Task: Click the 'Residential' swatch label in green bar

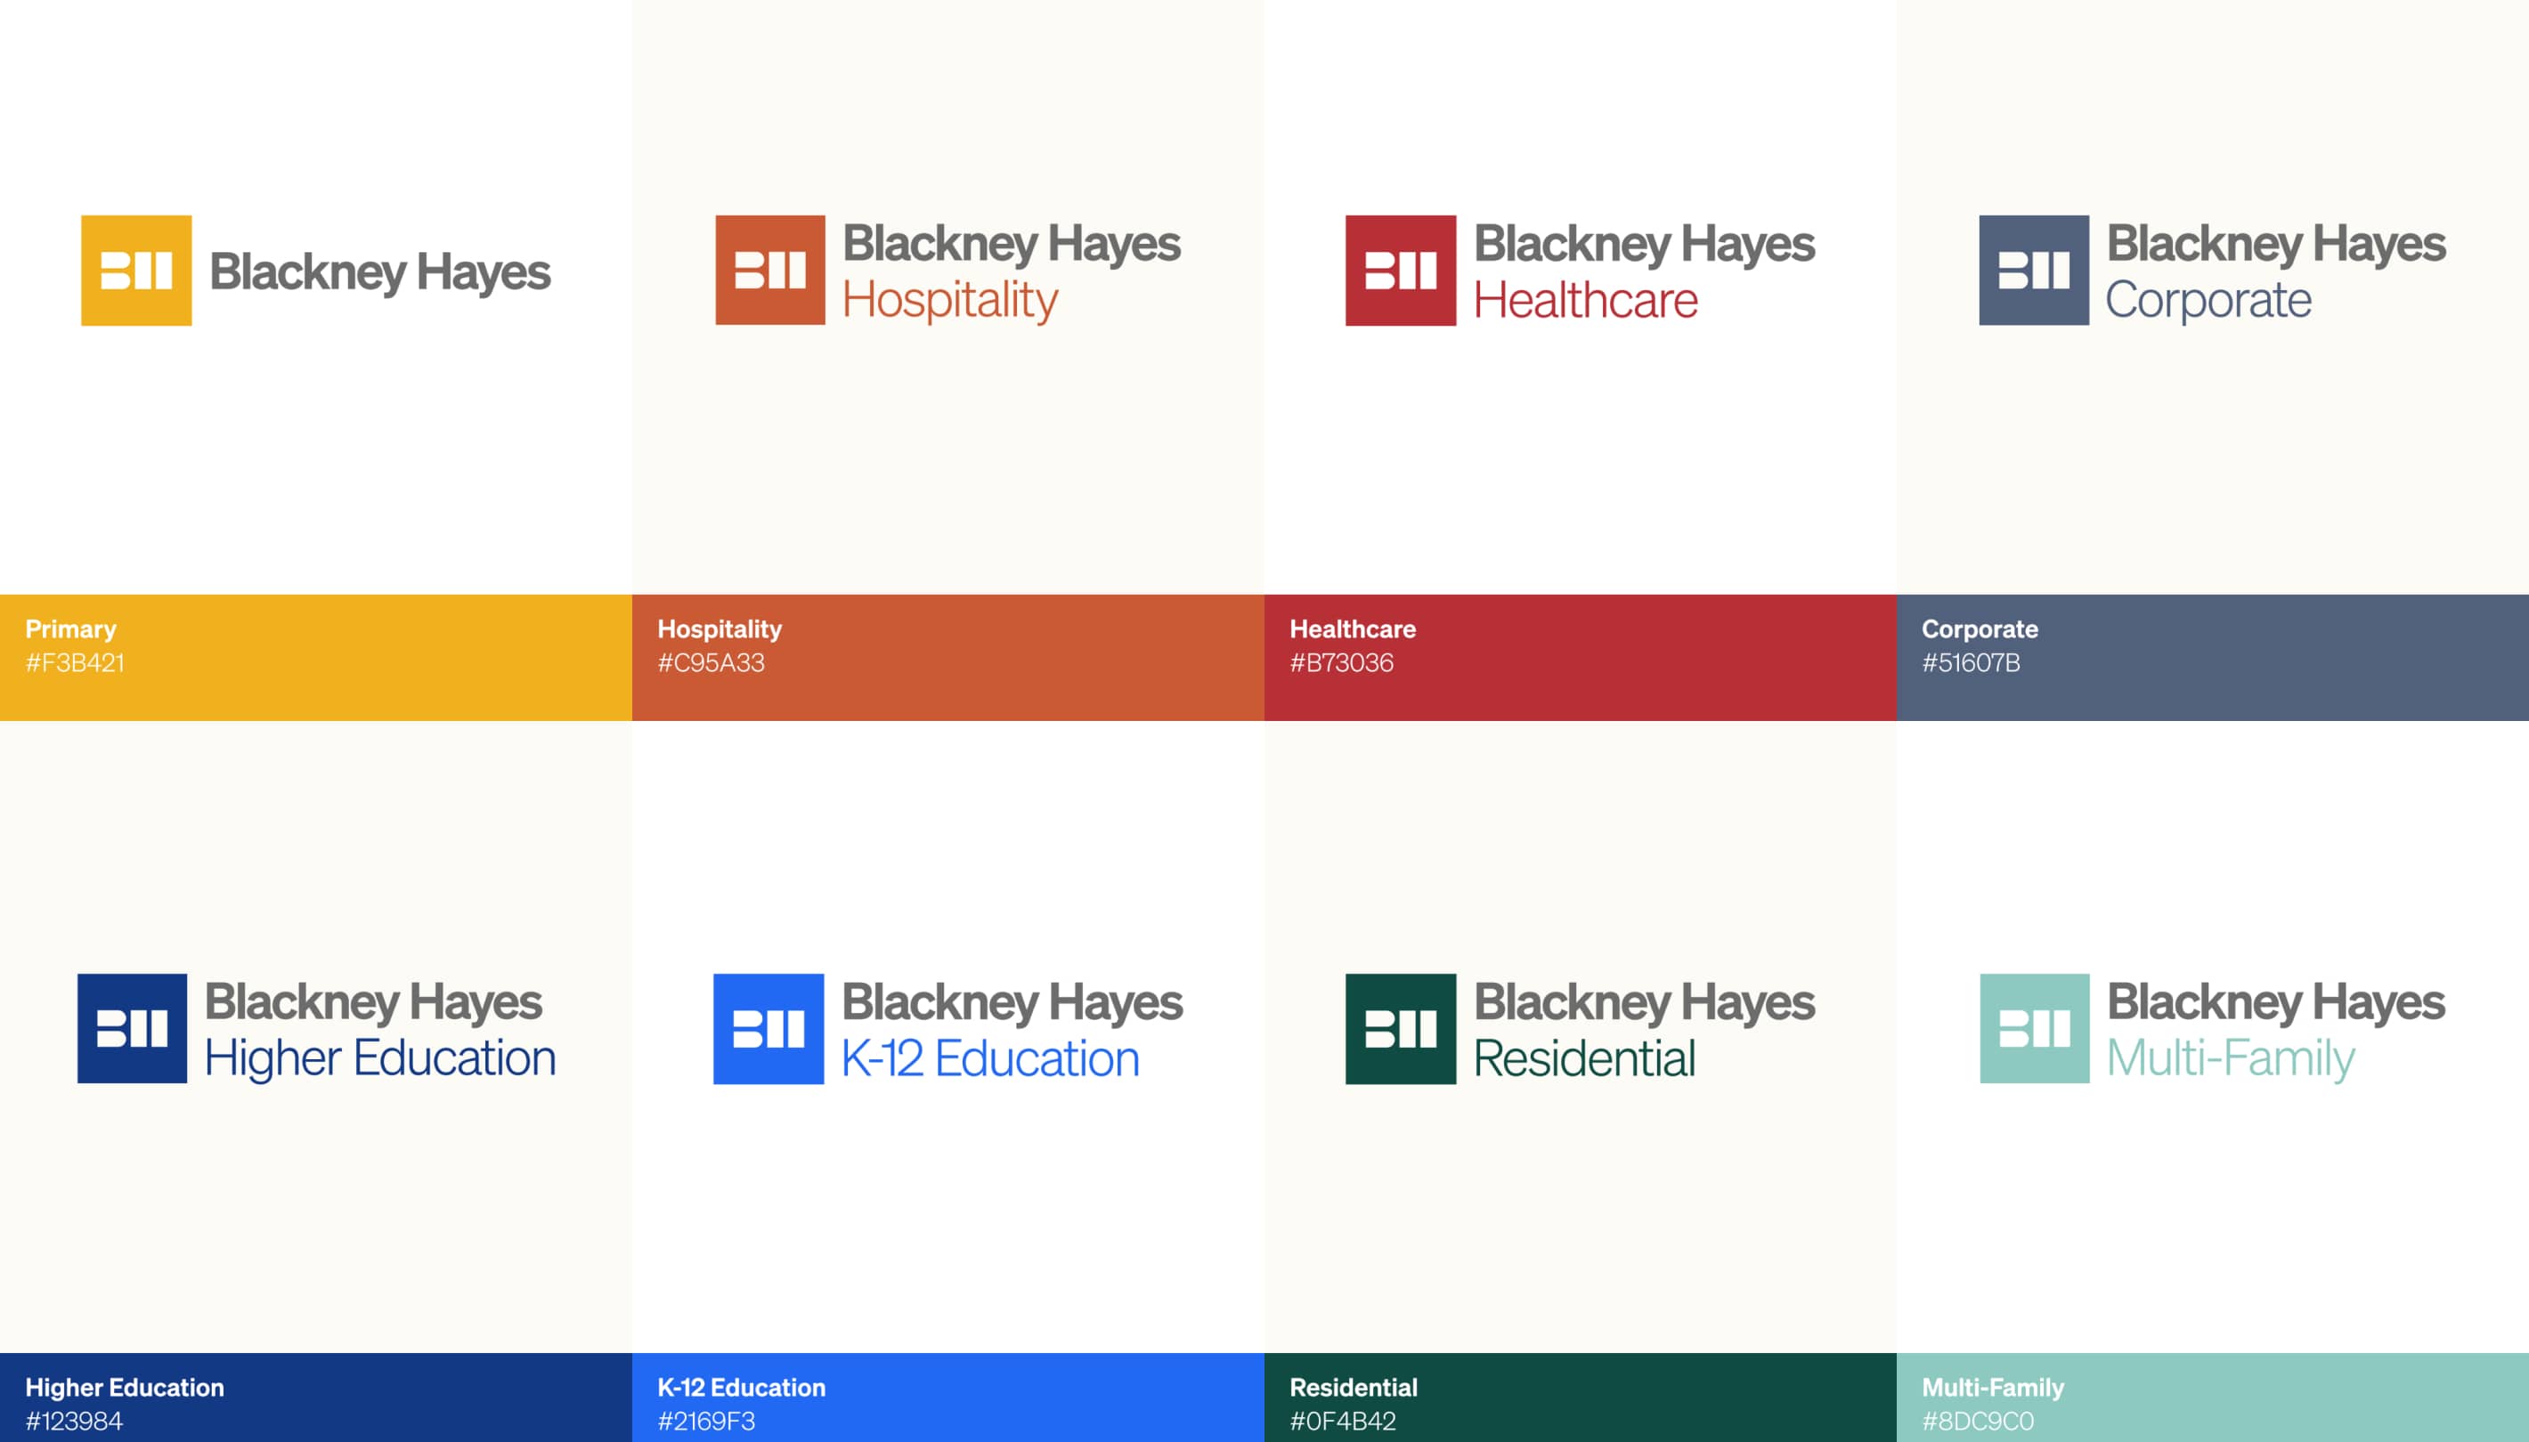Action: click(x=1354, y=1388)
